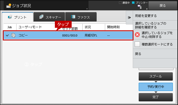Open the printer status icon
178x105 pixels.
[139, 7]
